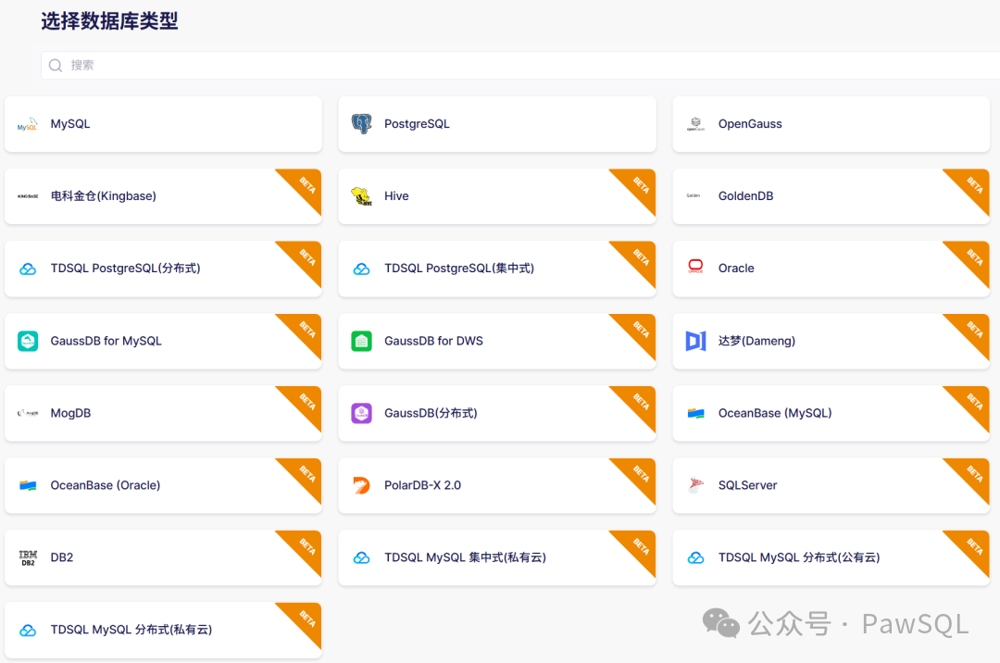The height and width of the screenshot is (663, 1000).
Task: Click the BETA ribbon on the DB2 card
Action: click(306, 546)
